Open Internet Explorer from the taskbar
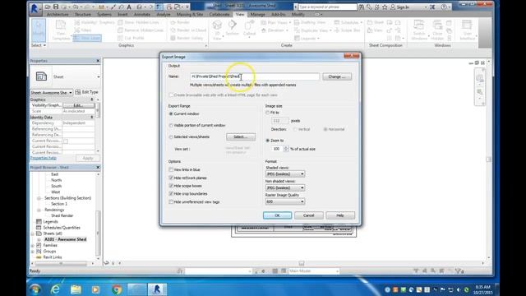 [x=55, y=289]
